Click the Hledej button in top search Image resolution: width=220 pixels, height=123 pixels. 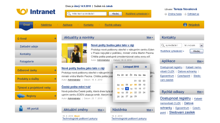click(115, 14)
